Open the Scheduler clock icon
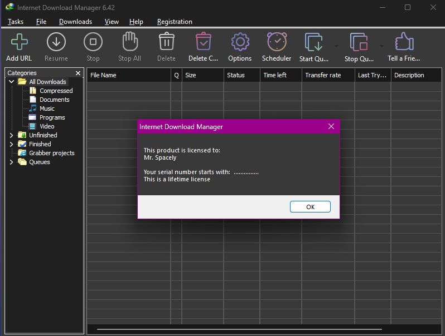This screenshot has width=445, height=336. click(277, 42)
